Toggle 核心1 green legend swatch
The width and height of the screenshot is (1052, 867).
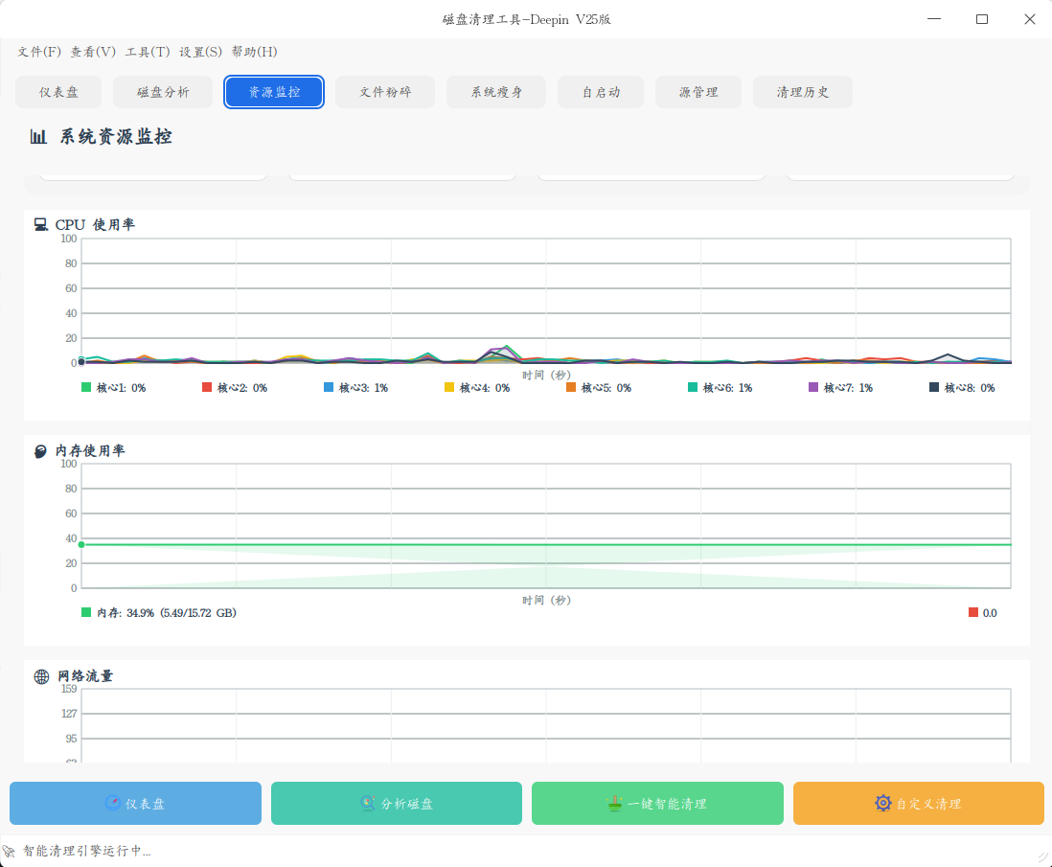(x=86, y=387)
